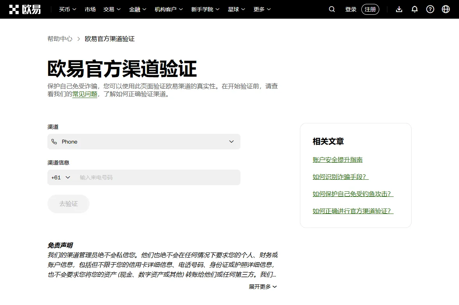Click the 去验证 button
This screenshot has width=459, height=305.
(x=68, y=204)
